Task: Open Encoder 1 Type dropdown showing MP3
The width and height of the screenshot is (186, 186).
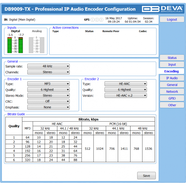Action: 48,84
